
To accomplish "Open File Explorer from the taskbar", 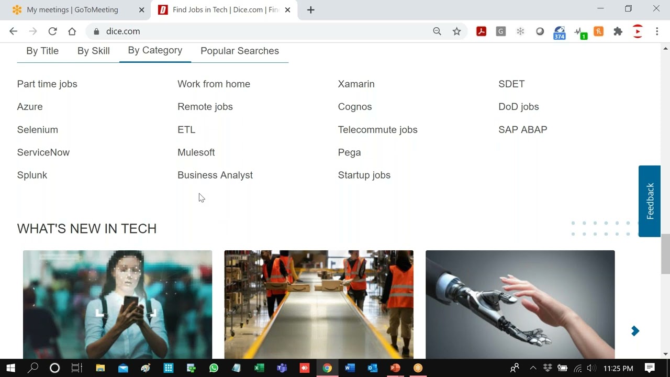I will click(x=100, y=368).
